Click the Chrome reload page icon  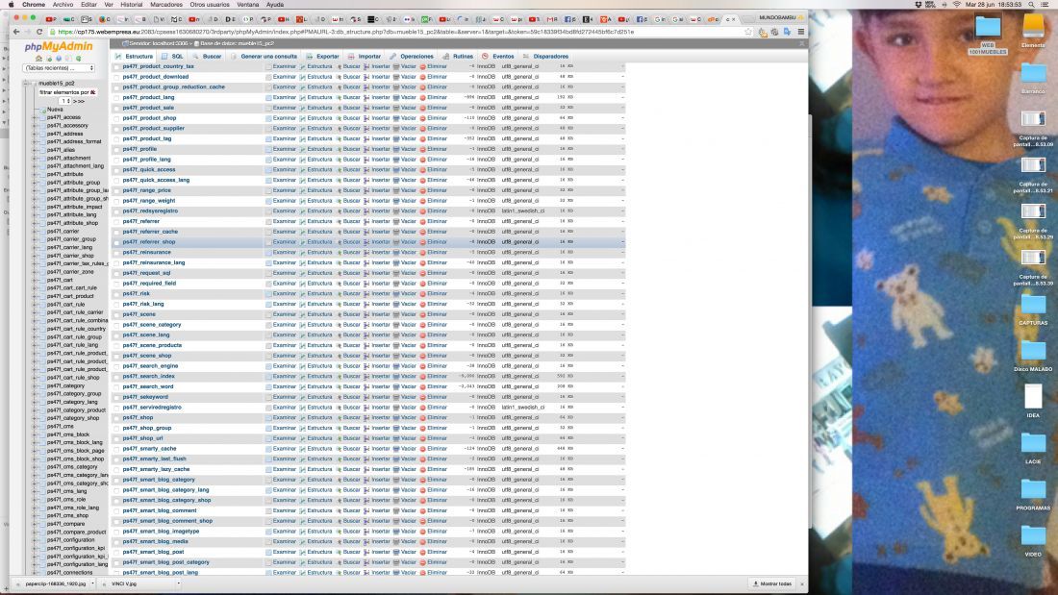click(x=39, y=32)
